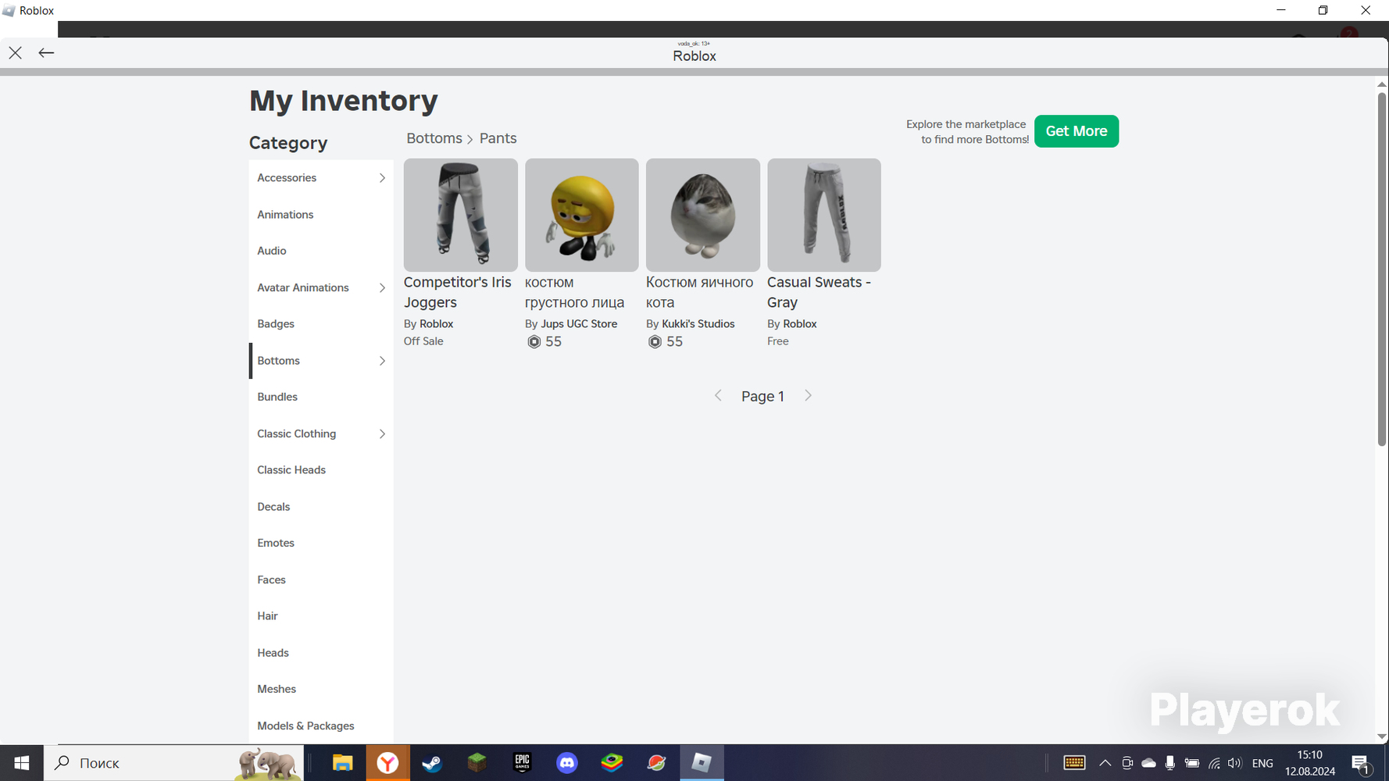
Task: Open the Faces category
Action: pyautogui.click(x=321, y=580)
